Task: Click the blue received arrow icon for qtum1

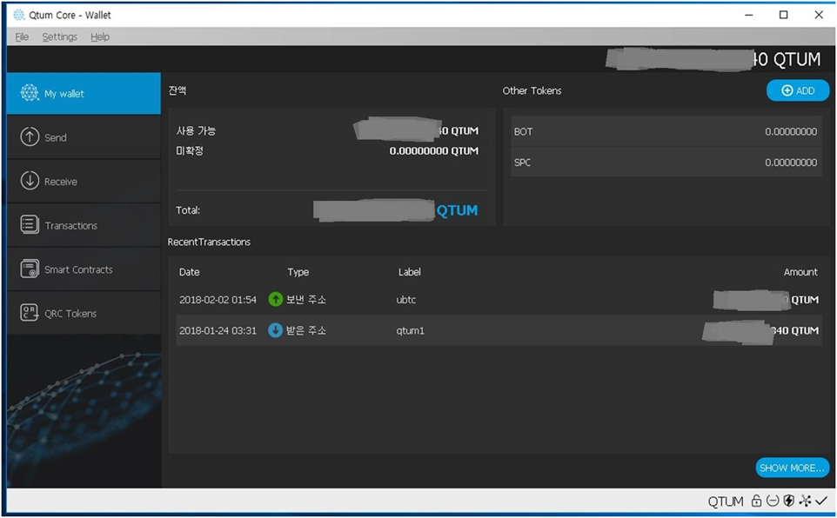Action: (x=276, y=330)
